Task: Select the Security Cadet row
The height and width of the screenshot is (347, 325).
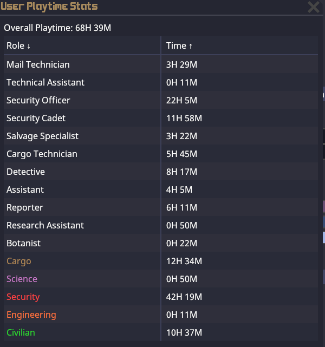Action: [36, 118]
